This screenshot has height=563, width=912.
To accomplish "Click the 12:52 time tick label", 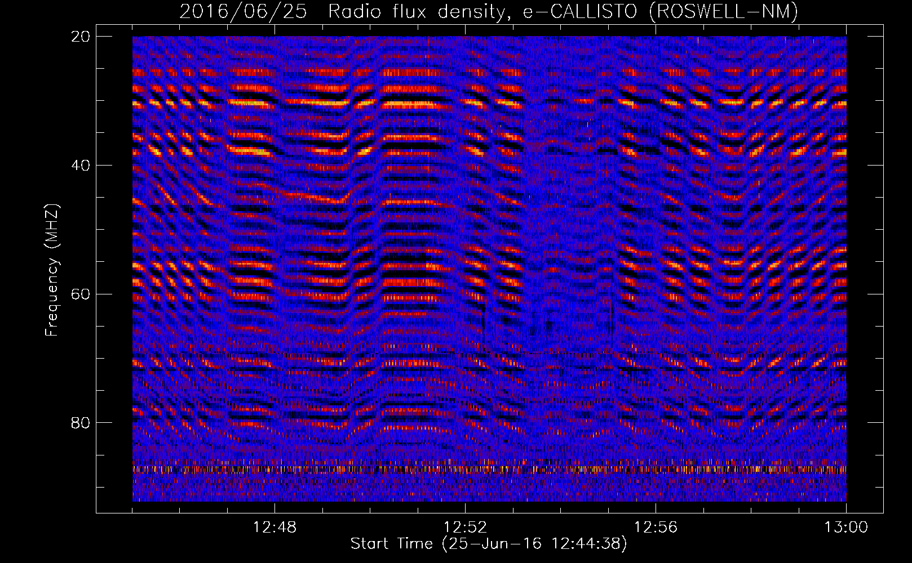I will 465,528.
